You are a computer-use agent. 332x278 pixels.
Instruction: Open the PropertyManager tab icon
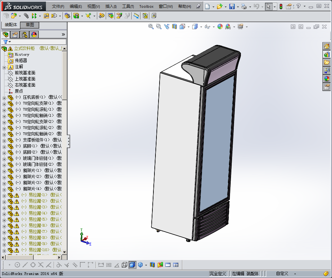pos(15,34)
